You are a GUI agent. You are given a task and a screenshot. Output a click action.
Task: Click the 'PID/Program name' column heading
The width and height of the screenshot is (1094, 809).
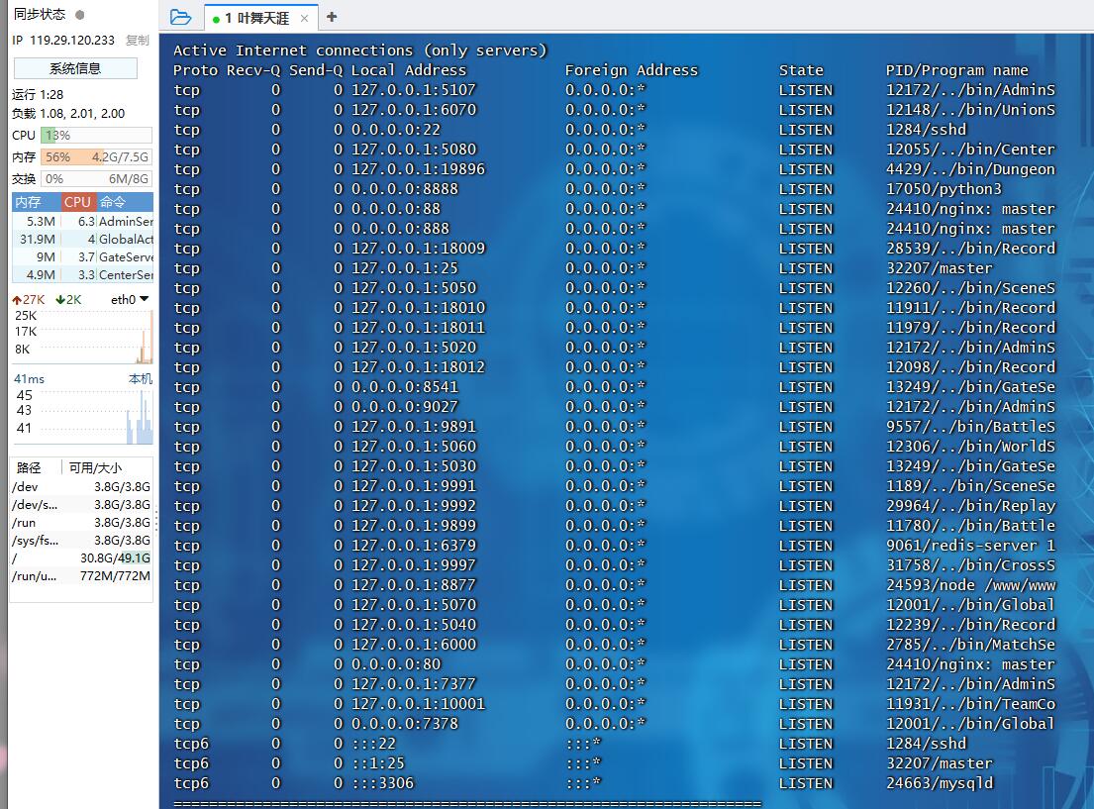[956, 69]
